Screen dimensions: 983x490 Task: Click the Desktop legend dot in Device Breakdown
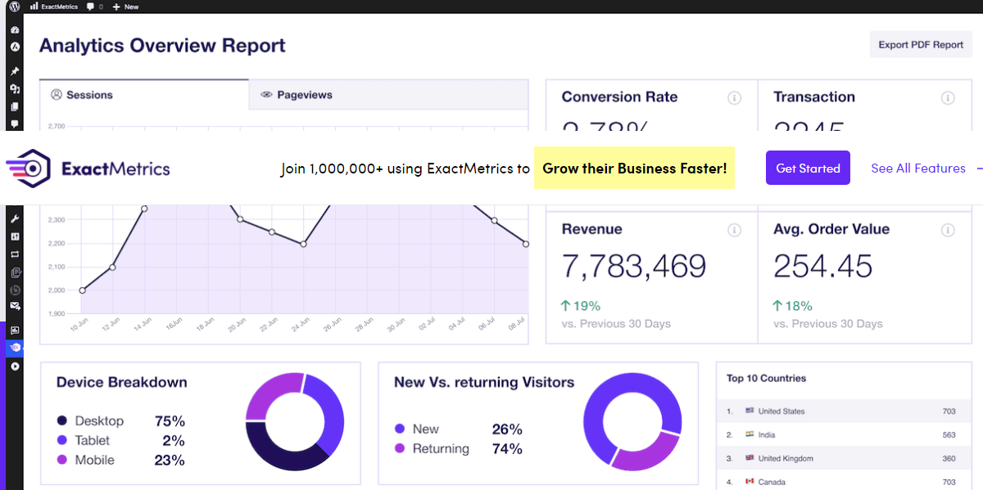point(62,420)
